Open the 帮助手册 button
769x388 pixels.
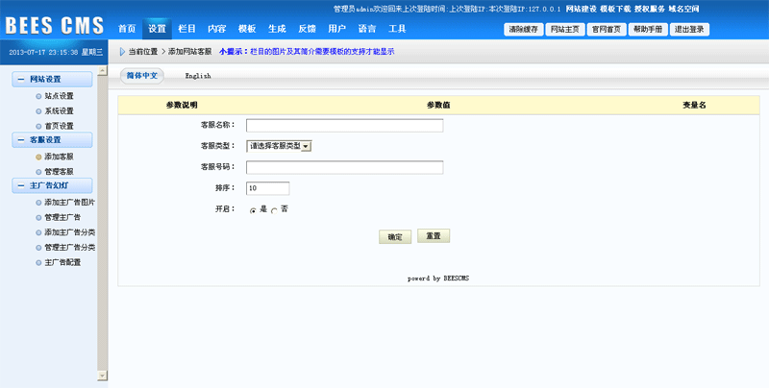[x=648, y=30]
